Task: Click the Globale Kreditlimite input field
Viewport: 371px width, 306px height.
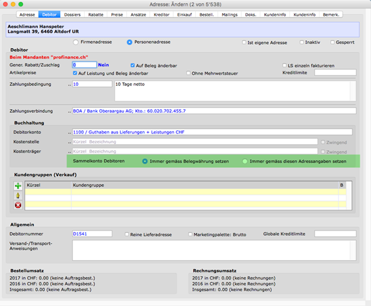Action: pos(335,234)
